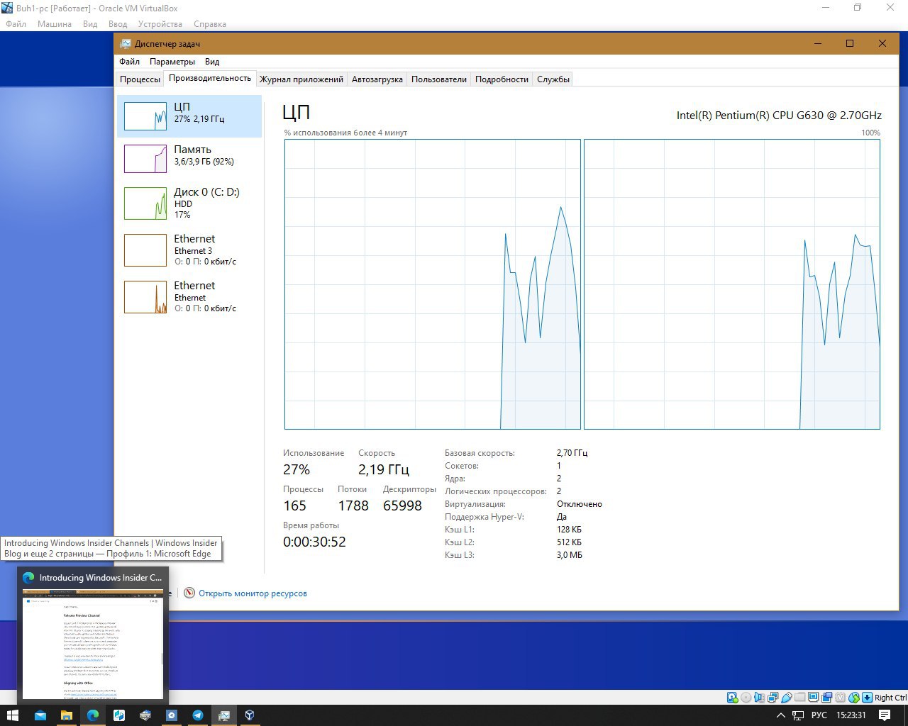Click VirtualBox mouse integration indicator
The height and width of the screenshot is (726, 908).
(x=853, y=698)
